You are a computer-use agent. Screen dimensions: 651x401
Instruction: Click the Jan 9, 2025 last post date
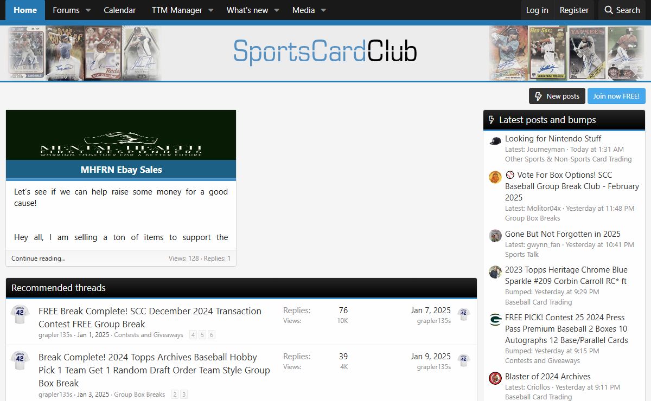point(431,357)
